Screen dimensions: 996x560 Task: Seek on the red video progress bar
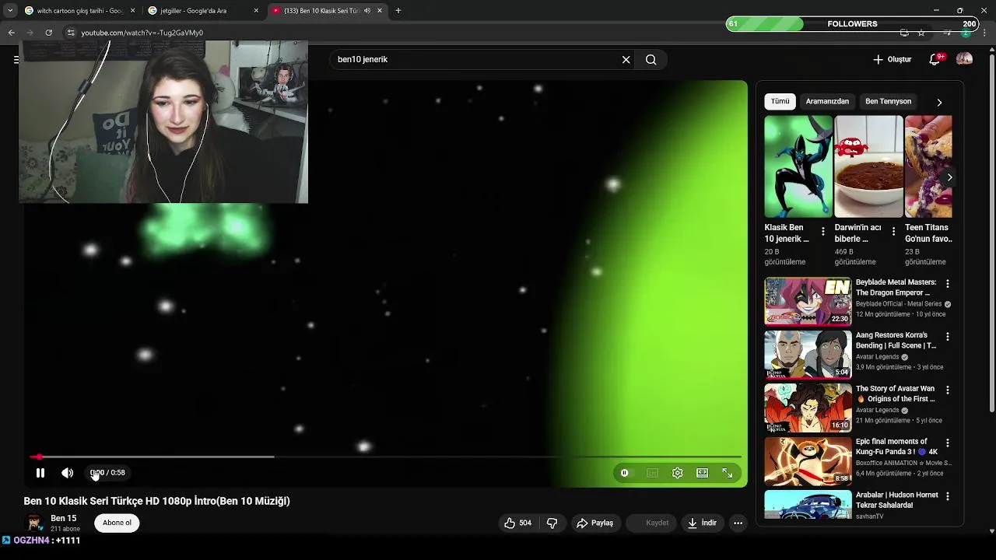coord(386,457)
